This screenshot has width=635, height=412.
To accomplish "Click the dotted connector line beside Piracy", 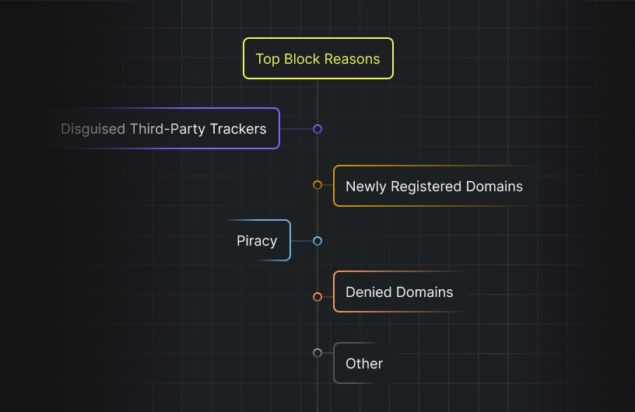I will (302, 241).
